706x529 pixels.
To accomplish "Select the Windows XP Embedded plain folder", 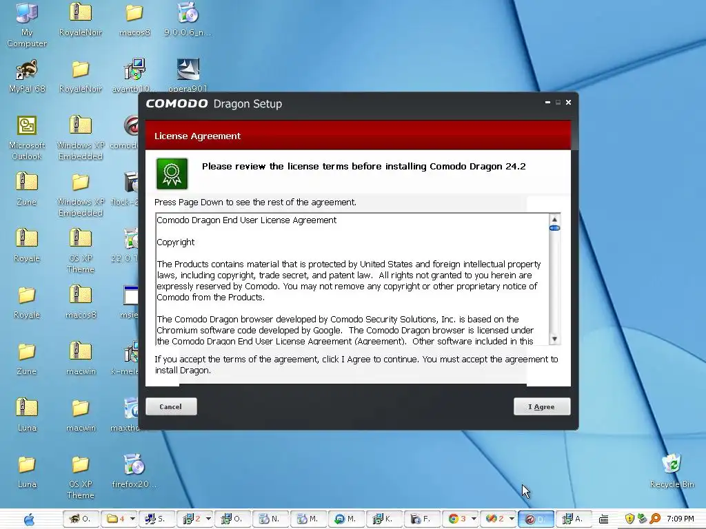I will [x=81, y=194].
